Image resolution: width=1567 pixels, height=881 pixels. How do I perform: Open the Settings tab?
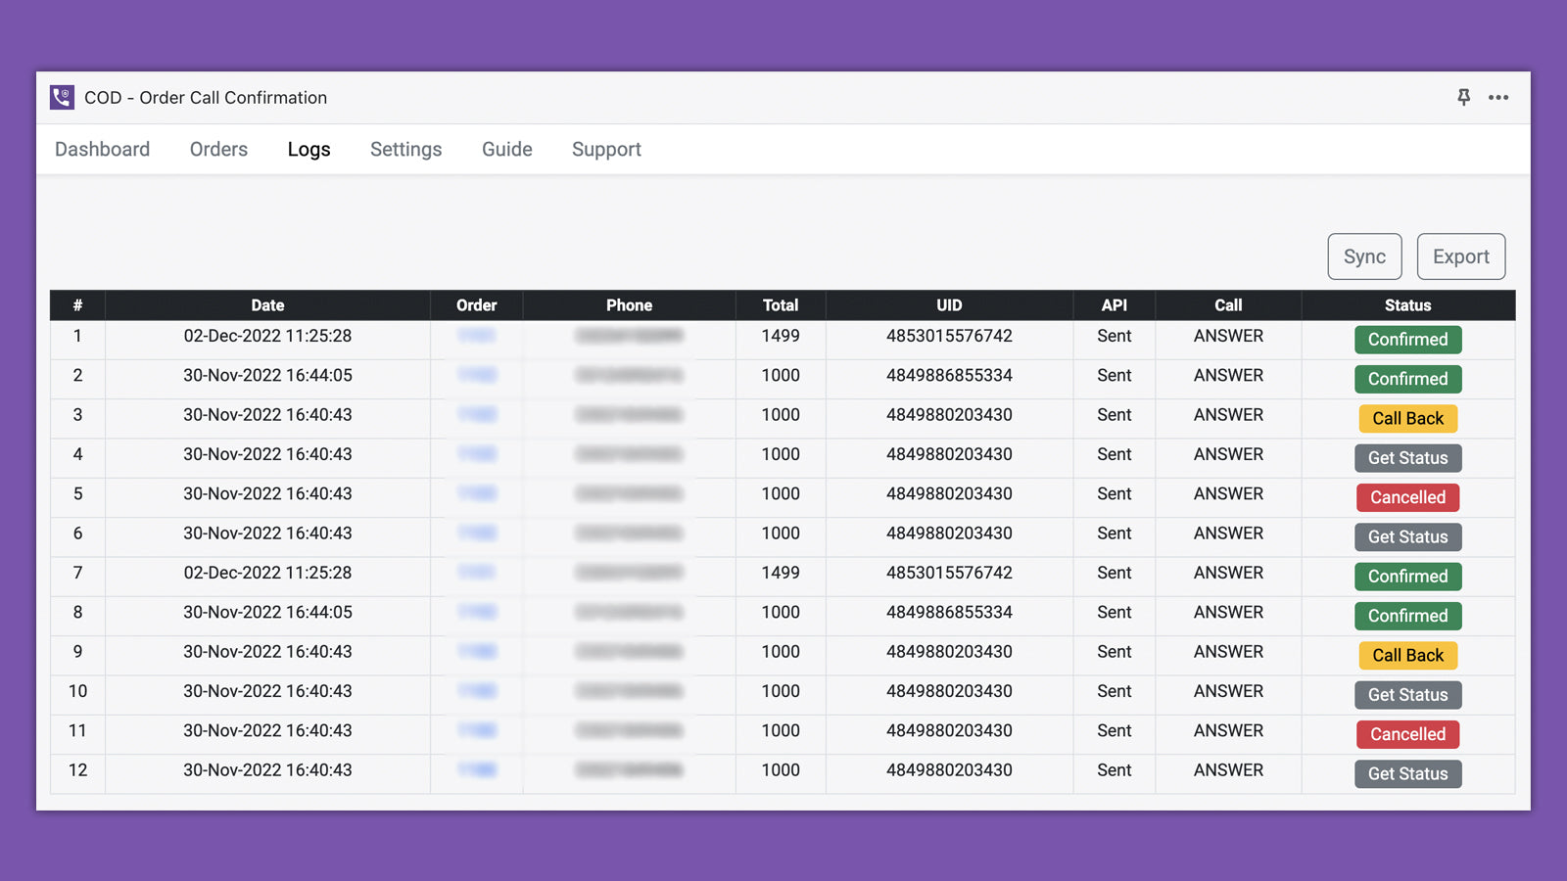click(405, 149)
